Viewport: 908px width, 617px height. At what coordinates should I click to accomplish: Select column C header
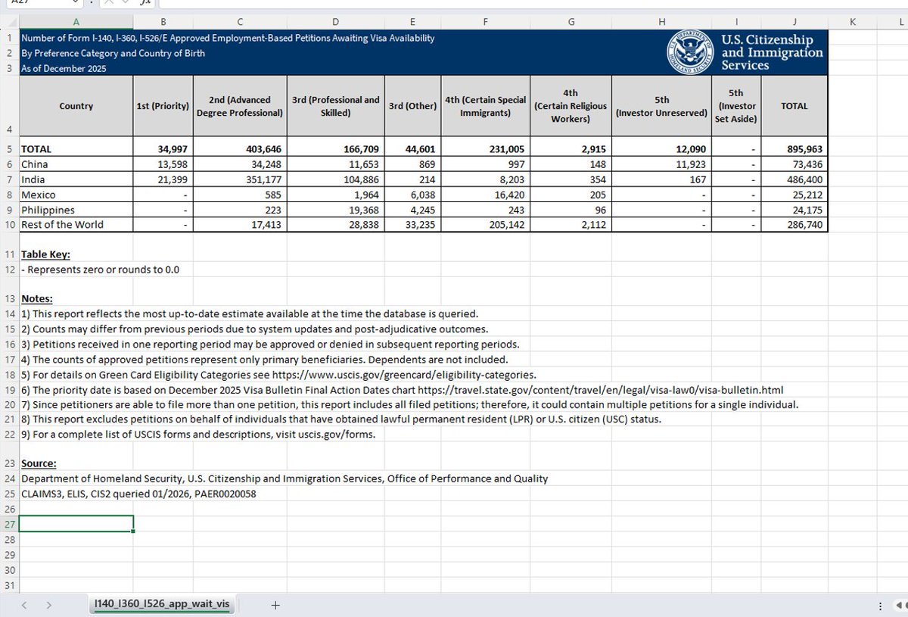[239, 21]
